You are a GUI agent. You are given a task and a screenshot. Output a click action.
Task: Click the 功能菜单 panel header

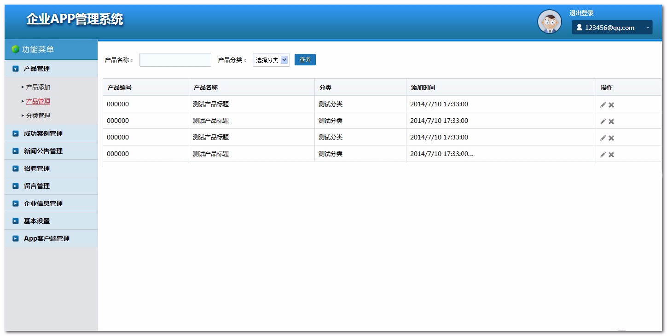(x=51, y=50)
